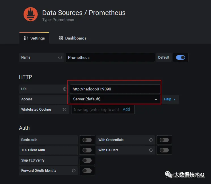Click the URL label text

click(x=24, y=89)
